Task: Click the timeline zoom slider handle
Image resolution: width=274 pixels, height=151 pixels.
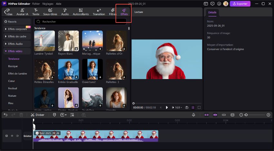Action: [x=246, y=115]
